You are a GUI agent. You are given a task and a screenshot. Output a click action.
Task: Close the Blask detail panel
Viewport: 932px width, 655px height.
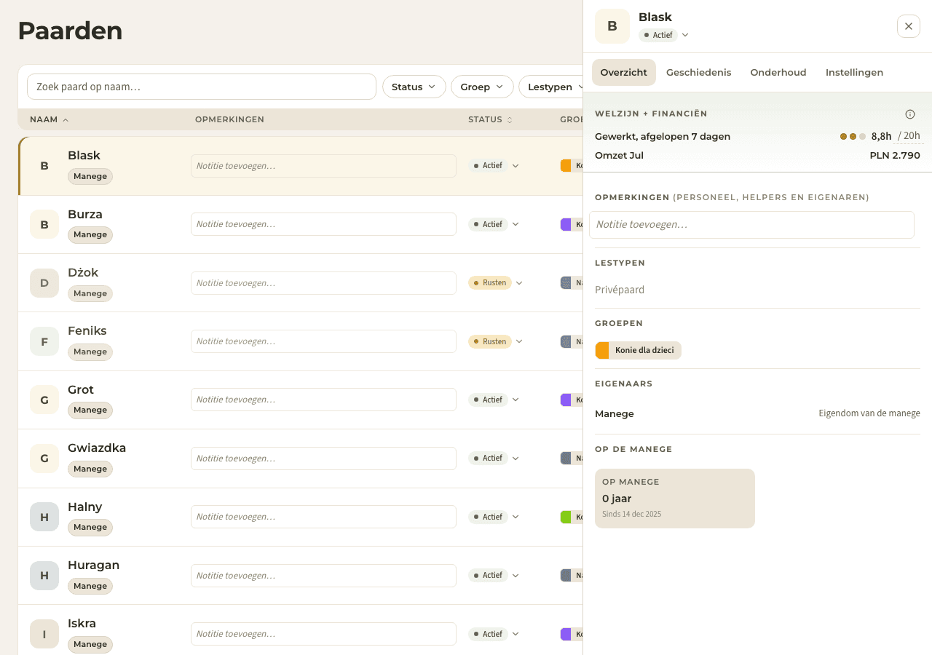point(908,26)
